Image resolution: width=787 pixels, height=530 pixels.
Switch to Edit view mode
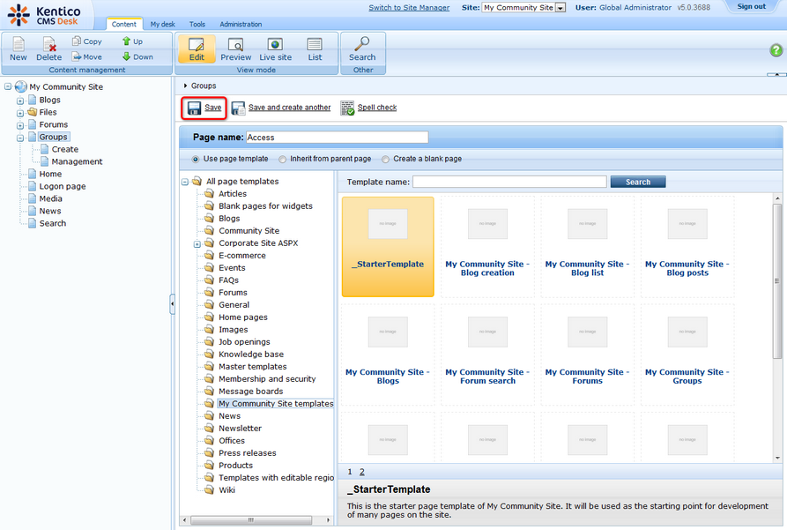(x=197, y=49)
